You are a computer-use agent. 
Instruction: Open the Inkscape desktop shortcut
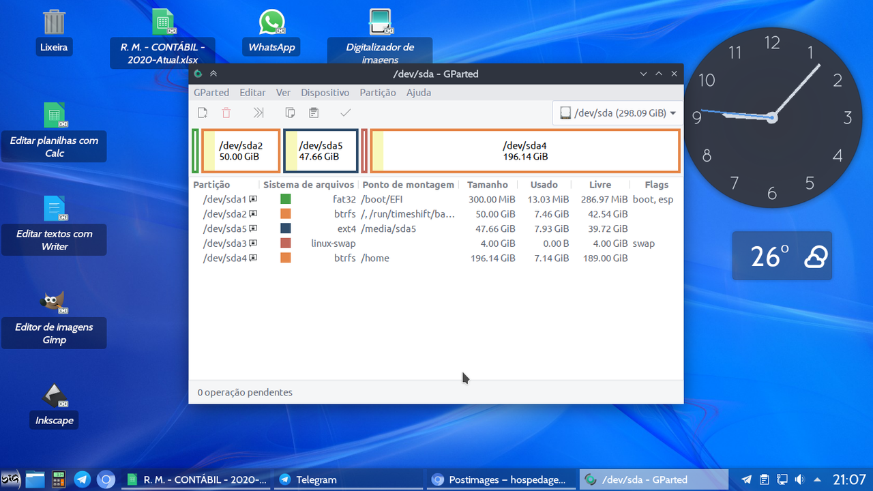coord(54,405)
